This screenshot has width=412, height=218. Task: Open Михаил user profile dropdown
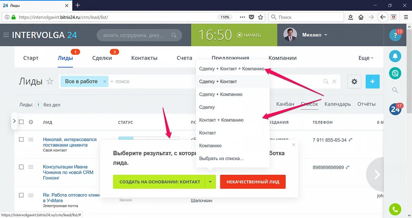point(314,35)
